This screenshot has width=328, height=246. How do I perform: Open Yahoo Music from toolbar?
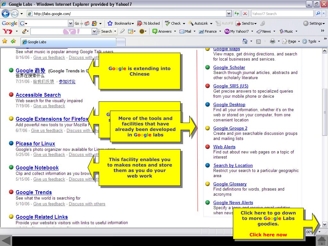286,31
